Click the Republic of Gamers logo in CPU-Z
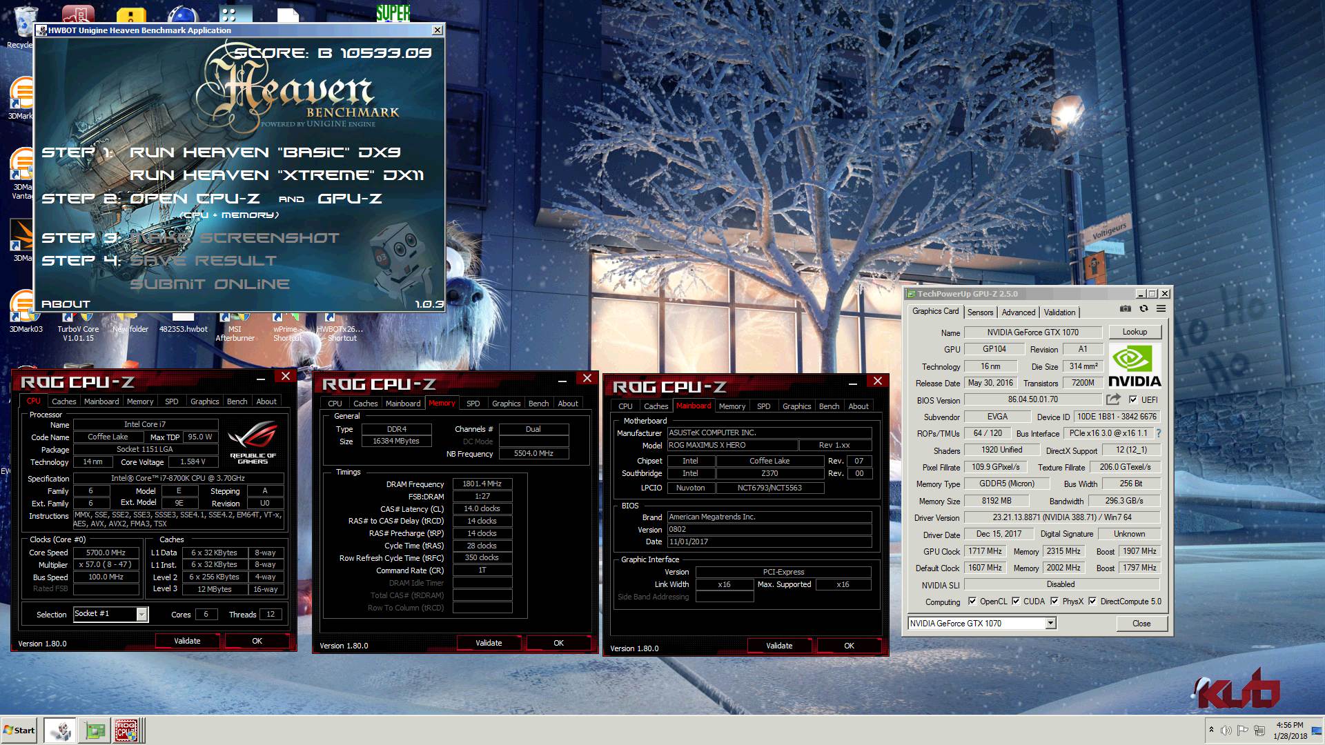1325x745 pixels. 253,441
